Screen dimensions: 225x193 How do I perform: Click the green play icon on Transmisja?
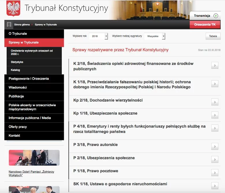(216, 16)
